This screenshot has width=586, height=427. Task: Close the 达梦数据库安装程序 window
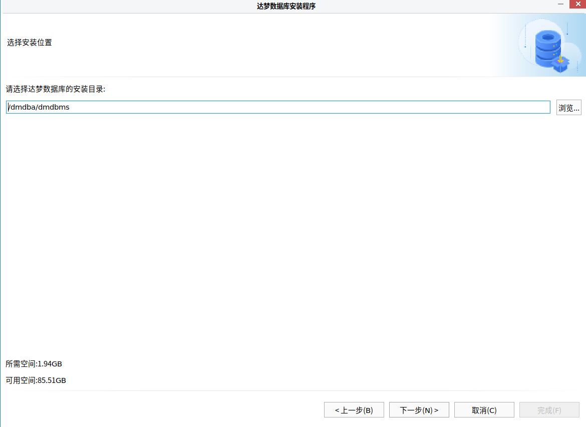click(578, 4)
